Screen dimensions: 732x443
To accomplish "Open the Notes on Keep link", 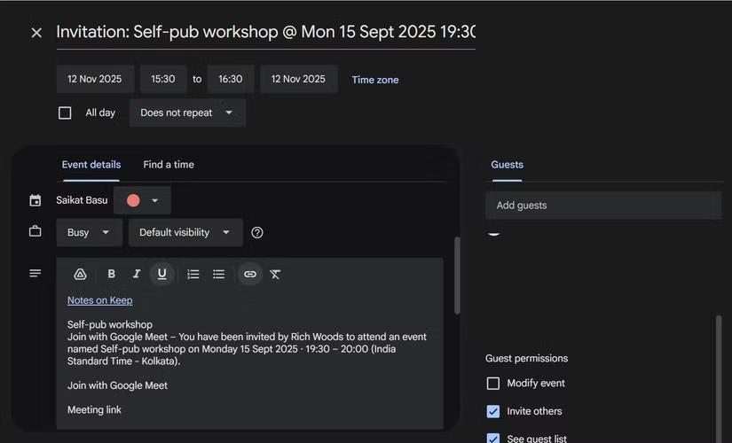I will click(x=100, y=300).
